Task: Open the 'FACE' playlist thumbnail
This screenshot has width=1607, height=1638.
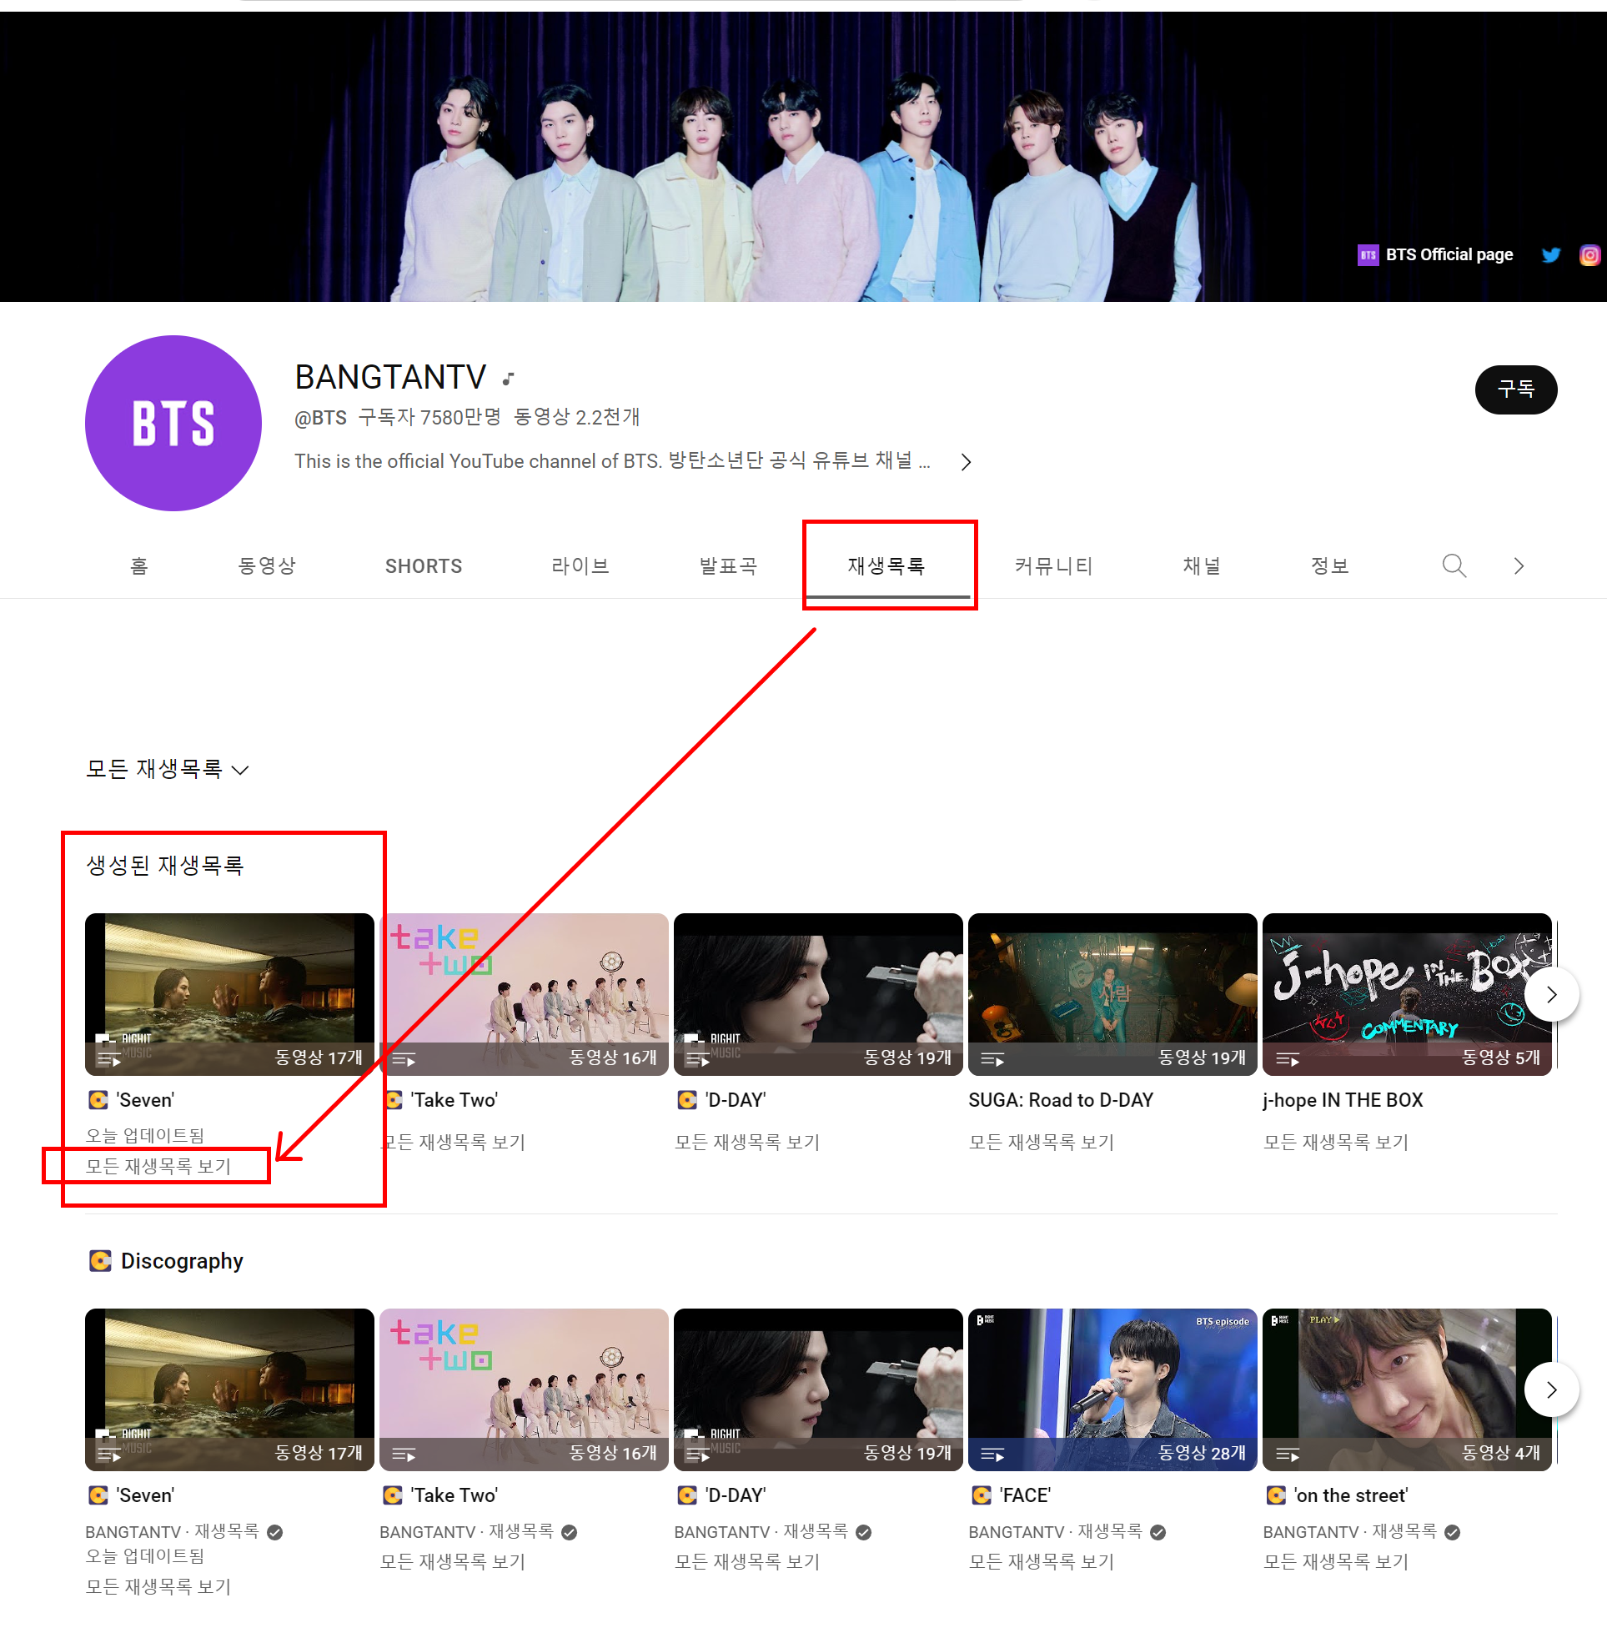Action: click(x=1112, y=1388)
